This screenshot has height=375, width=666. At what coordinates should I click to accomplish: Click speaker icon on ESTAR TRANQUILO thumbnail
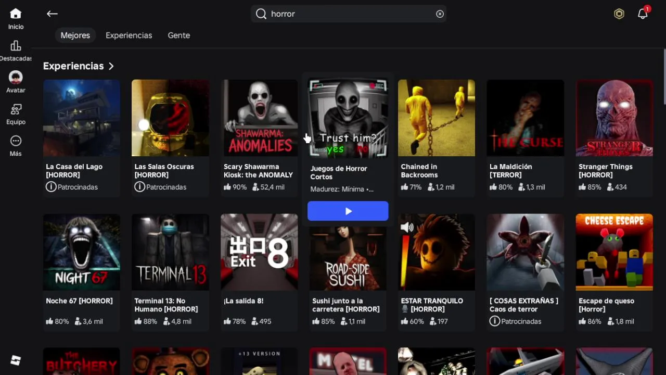pos(407,227)
